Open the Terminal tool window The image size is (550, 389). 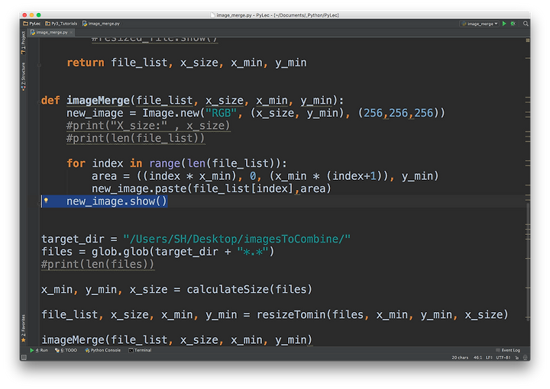pos(140,350)
